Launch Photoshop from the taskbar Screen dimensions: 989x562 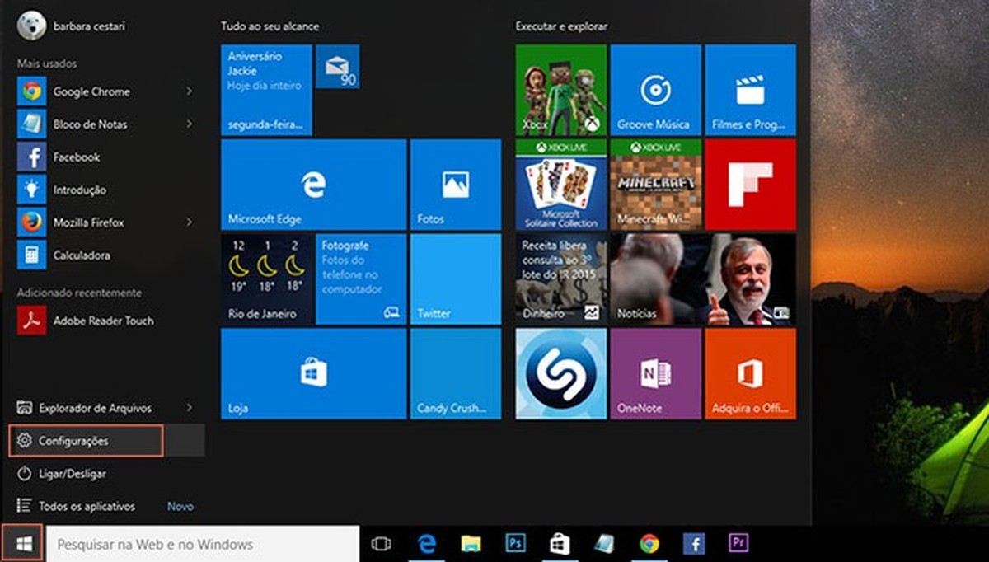point(515,544)
